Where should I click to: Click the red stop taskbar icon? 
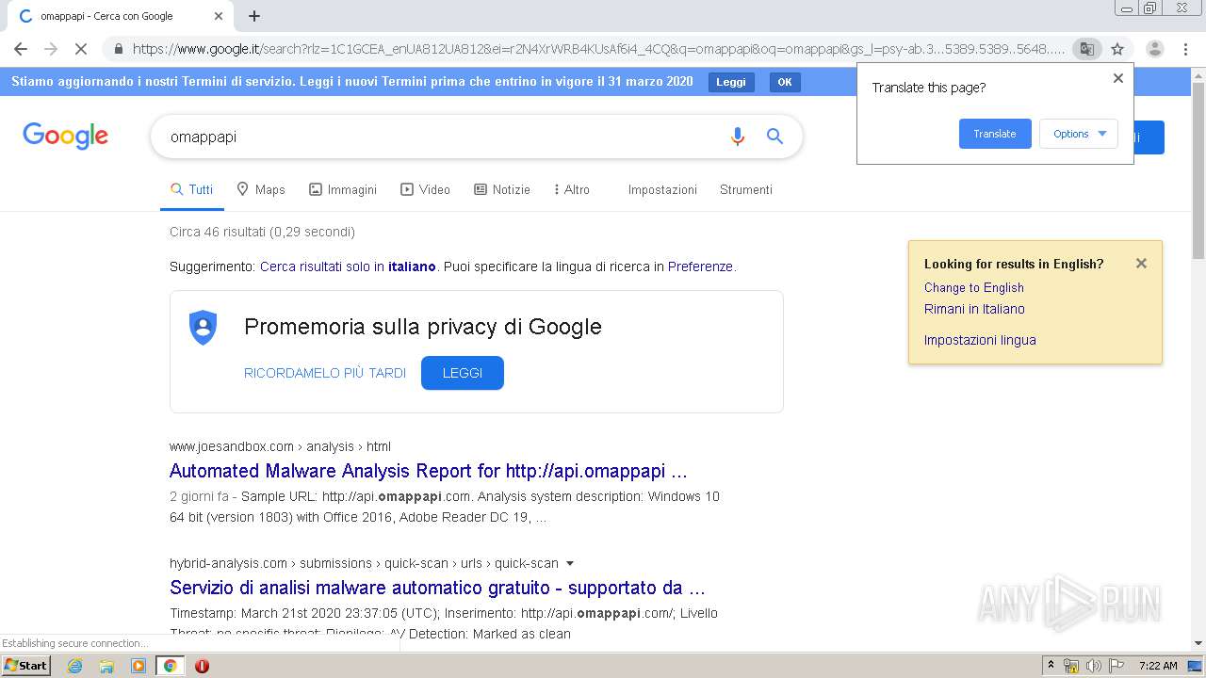202,666
